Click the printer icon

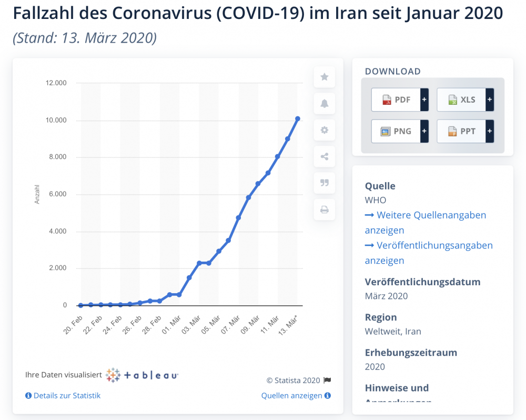pos(325,209)
